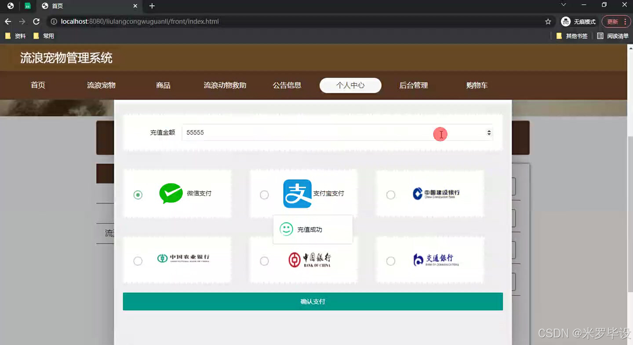Open the tab search dropdown chevron
633x345 pixels.
point(564,5)
